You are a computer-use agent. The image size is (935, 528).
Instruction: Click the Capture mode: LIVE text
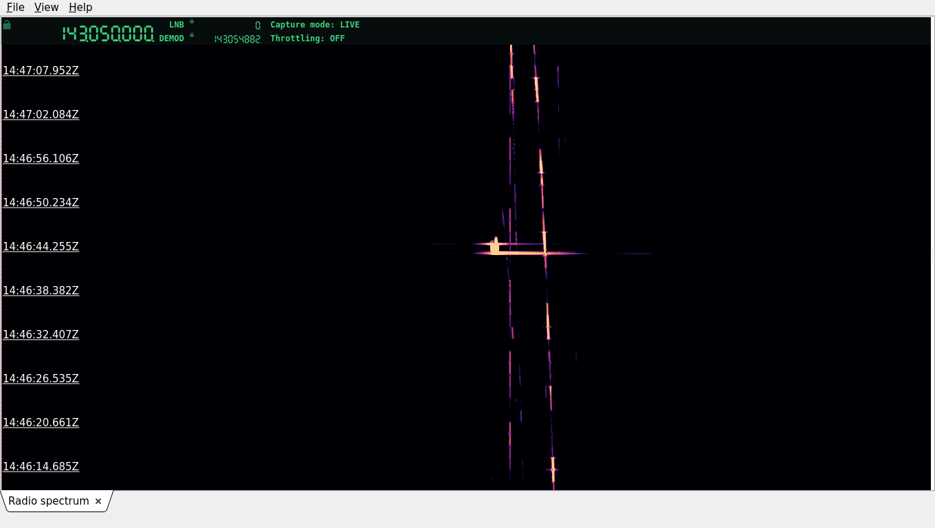tap(315, 25)
